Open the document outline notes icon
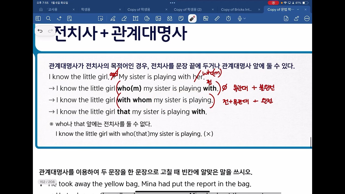The height and width of the screenshot is (194, 345). point(70,19)
